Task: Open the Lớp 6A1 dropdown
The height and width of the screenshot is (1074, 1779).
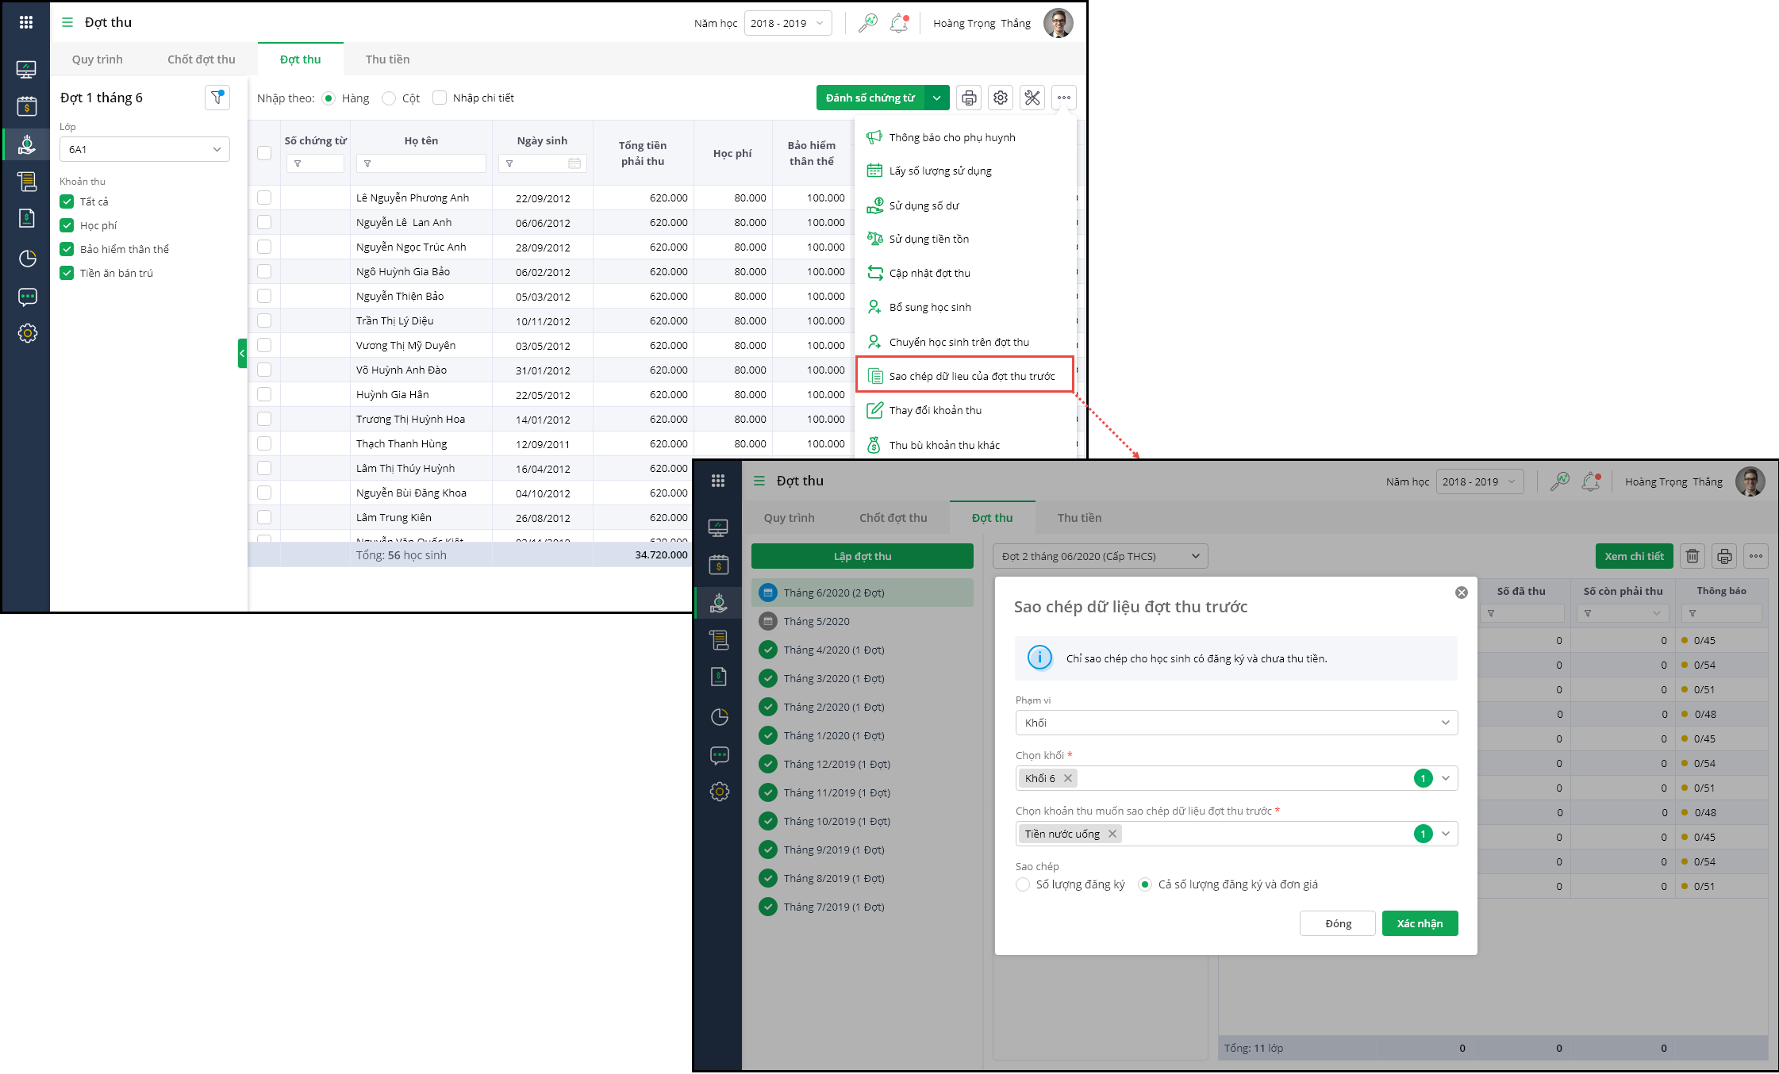Action: click(144, 149)
